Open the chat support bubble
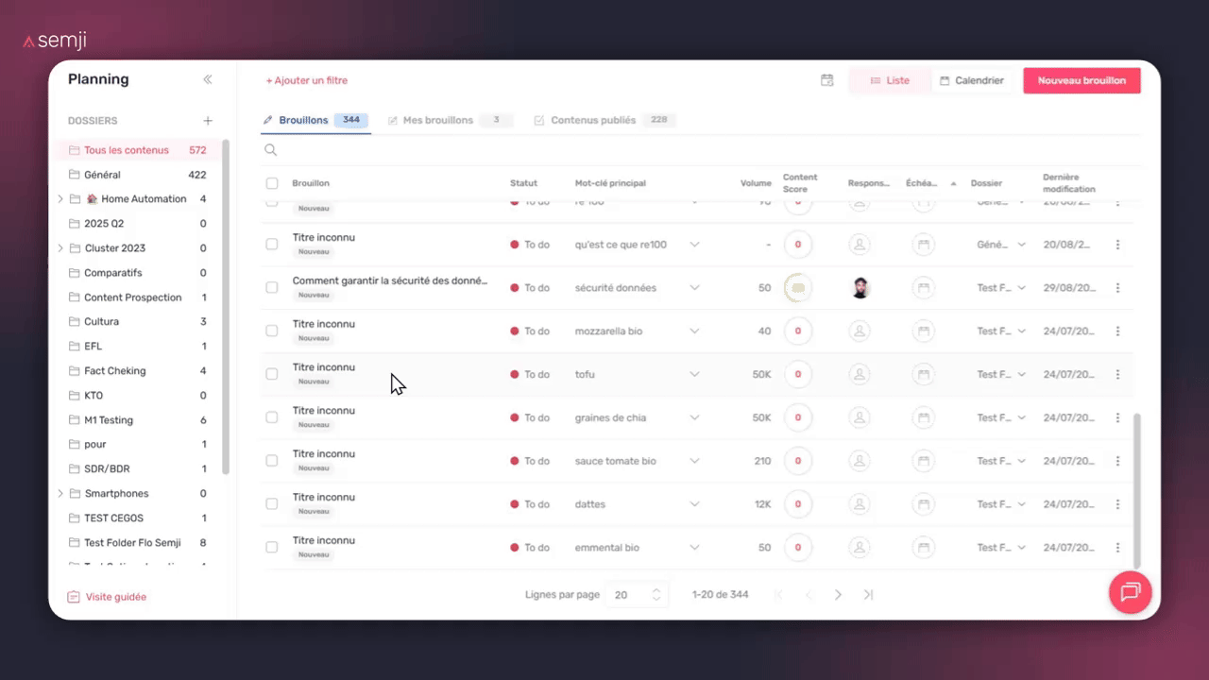Viewport: 1209px width, 680px height. coord(1130,592)
